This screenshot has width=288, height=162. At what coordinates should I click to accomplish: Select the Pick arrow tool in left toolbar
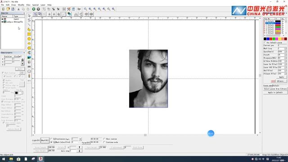point(29,16)
